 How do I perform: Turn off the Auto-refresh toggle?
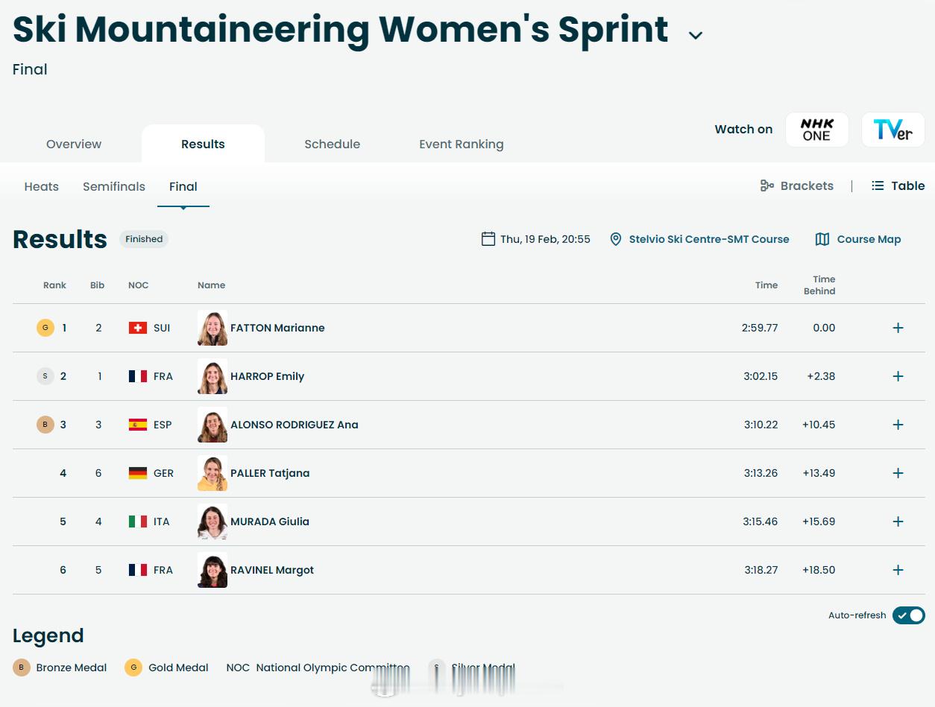pos(908,615)
